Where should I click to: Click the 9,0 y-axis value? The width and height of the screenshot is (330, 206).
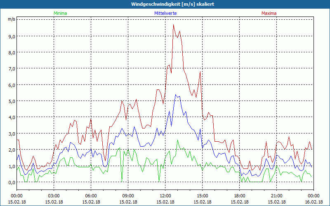click(x=12, y=36)
